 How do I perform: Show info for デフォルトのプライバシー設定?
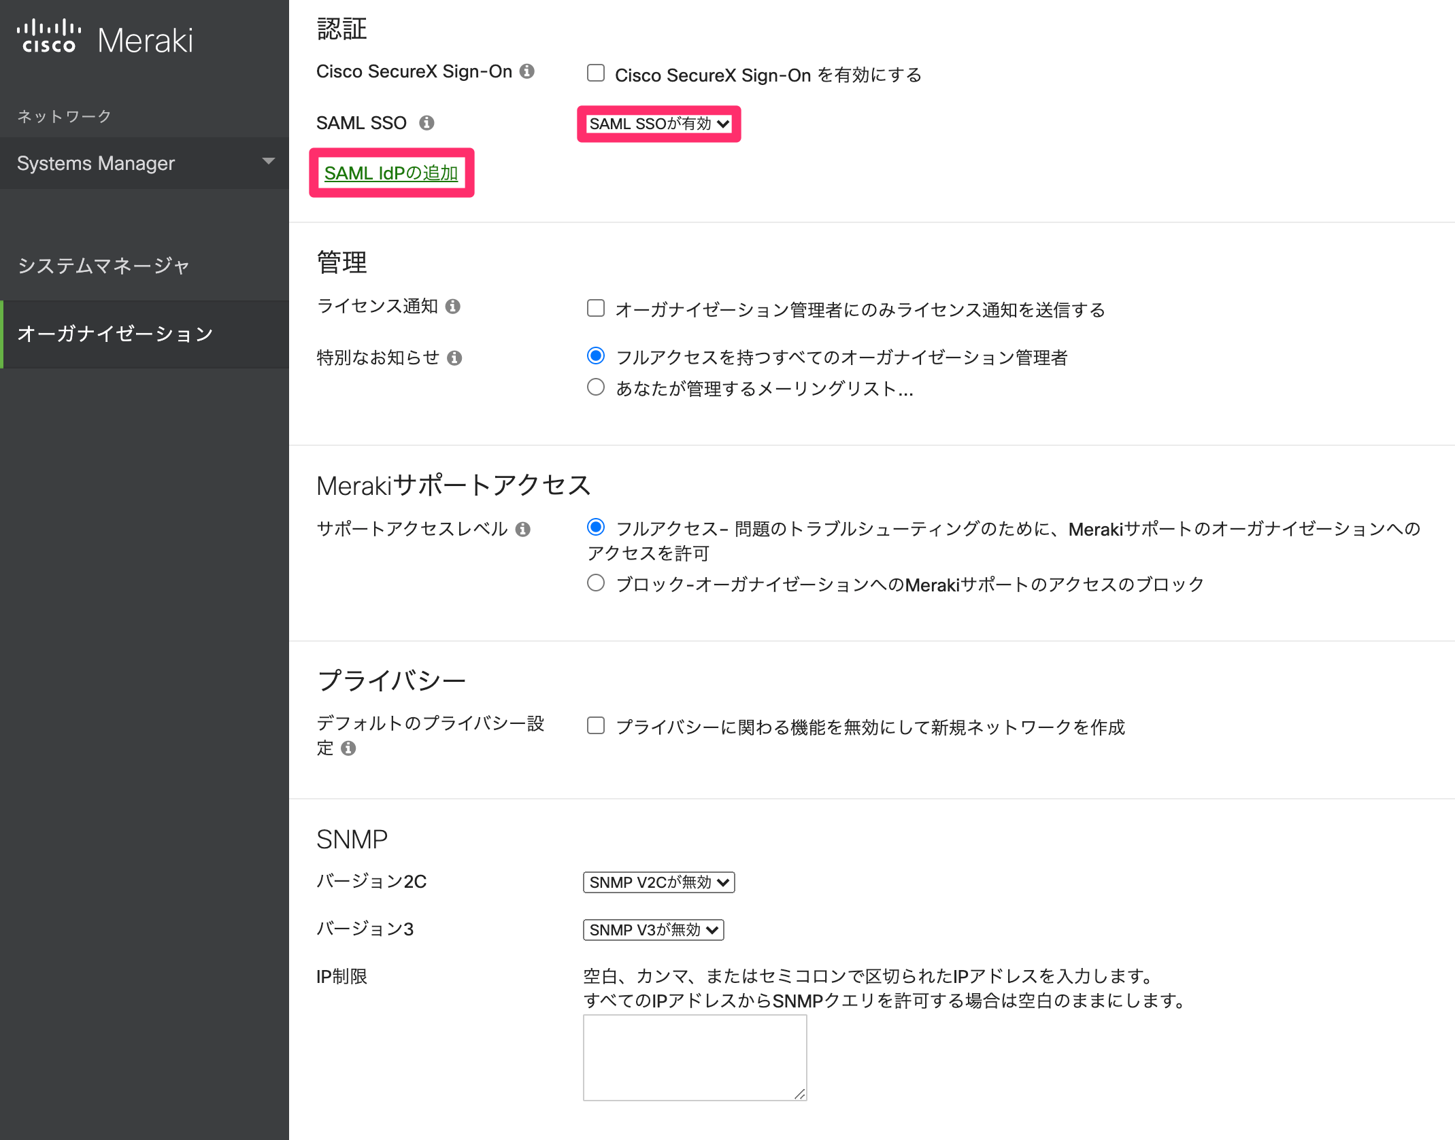coord(348,748)
